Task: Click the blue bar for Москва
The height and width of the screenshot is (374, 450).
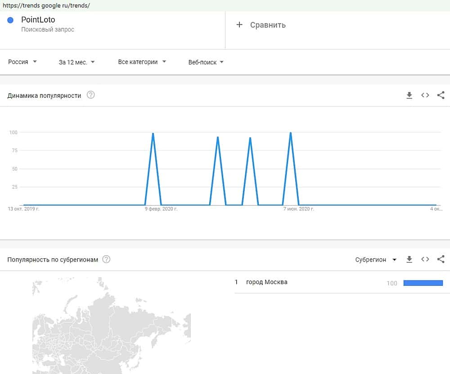Action: (423, 283)
